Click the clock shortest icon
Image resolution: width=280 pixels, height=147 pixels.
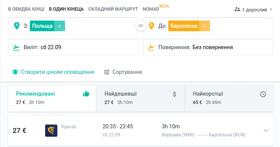tap(263, 94)
